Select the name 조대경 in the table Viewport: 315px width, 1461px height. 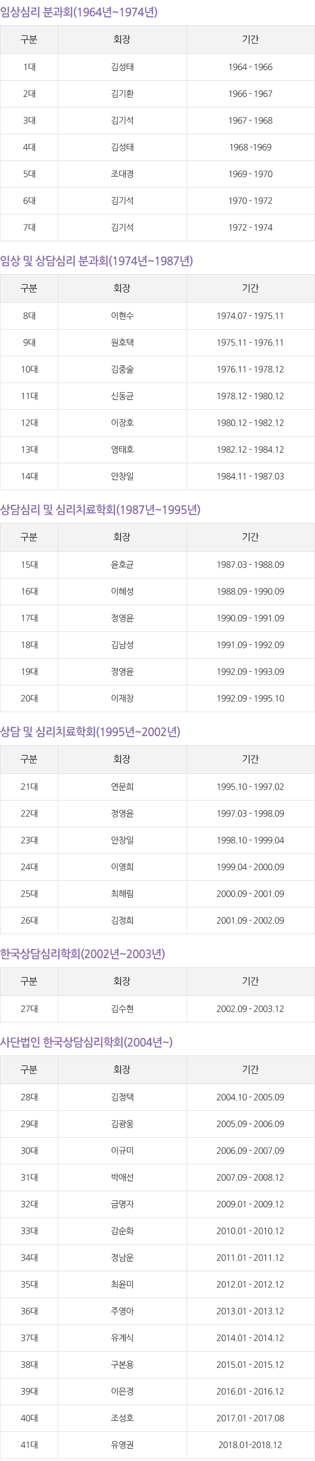122,174
